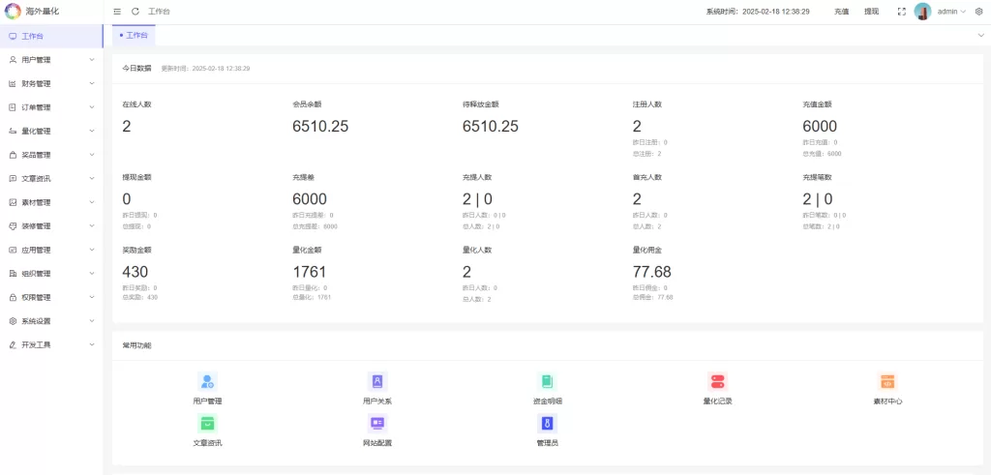The width and height of the screenshot is (991, 475).
Task: Select 订单管理 label in sidebar menu
Action: click(36, 107)
